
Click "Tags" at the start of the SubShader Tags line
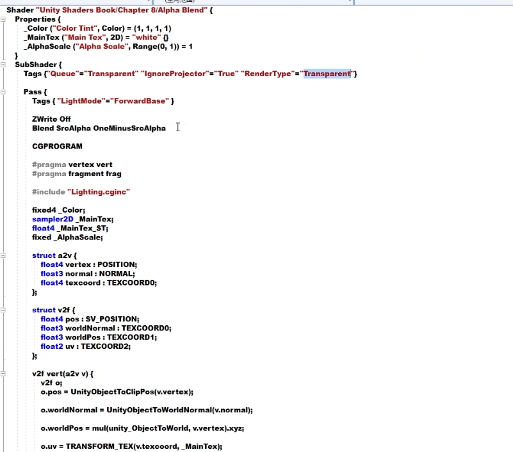(x=33, y=74)
